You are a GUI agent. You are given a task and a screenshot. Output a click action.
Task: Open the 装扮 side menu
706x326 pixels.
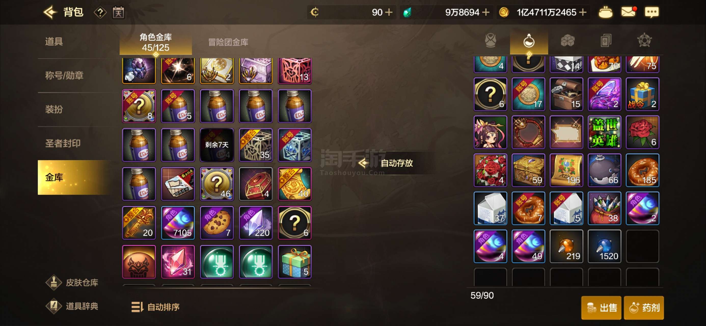coord(54,110)
